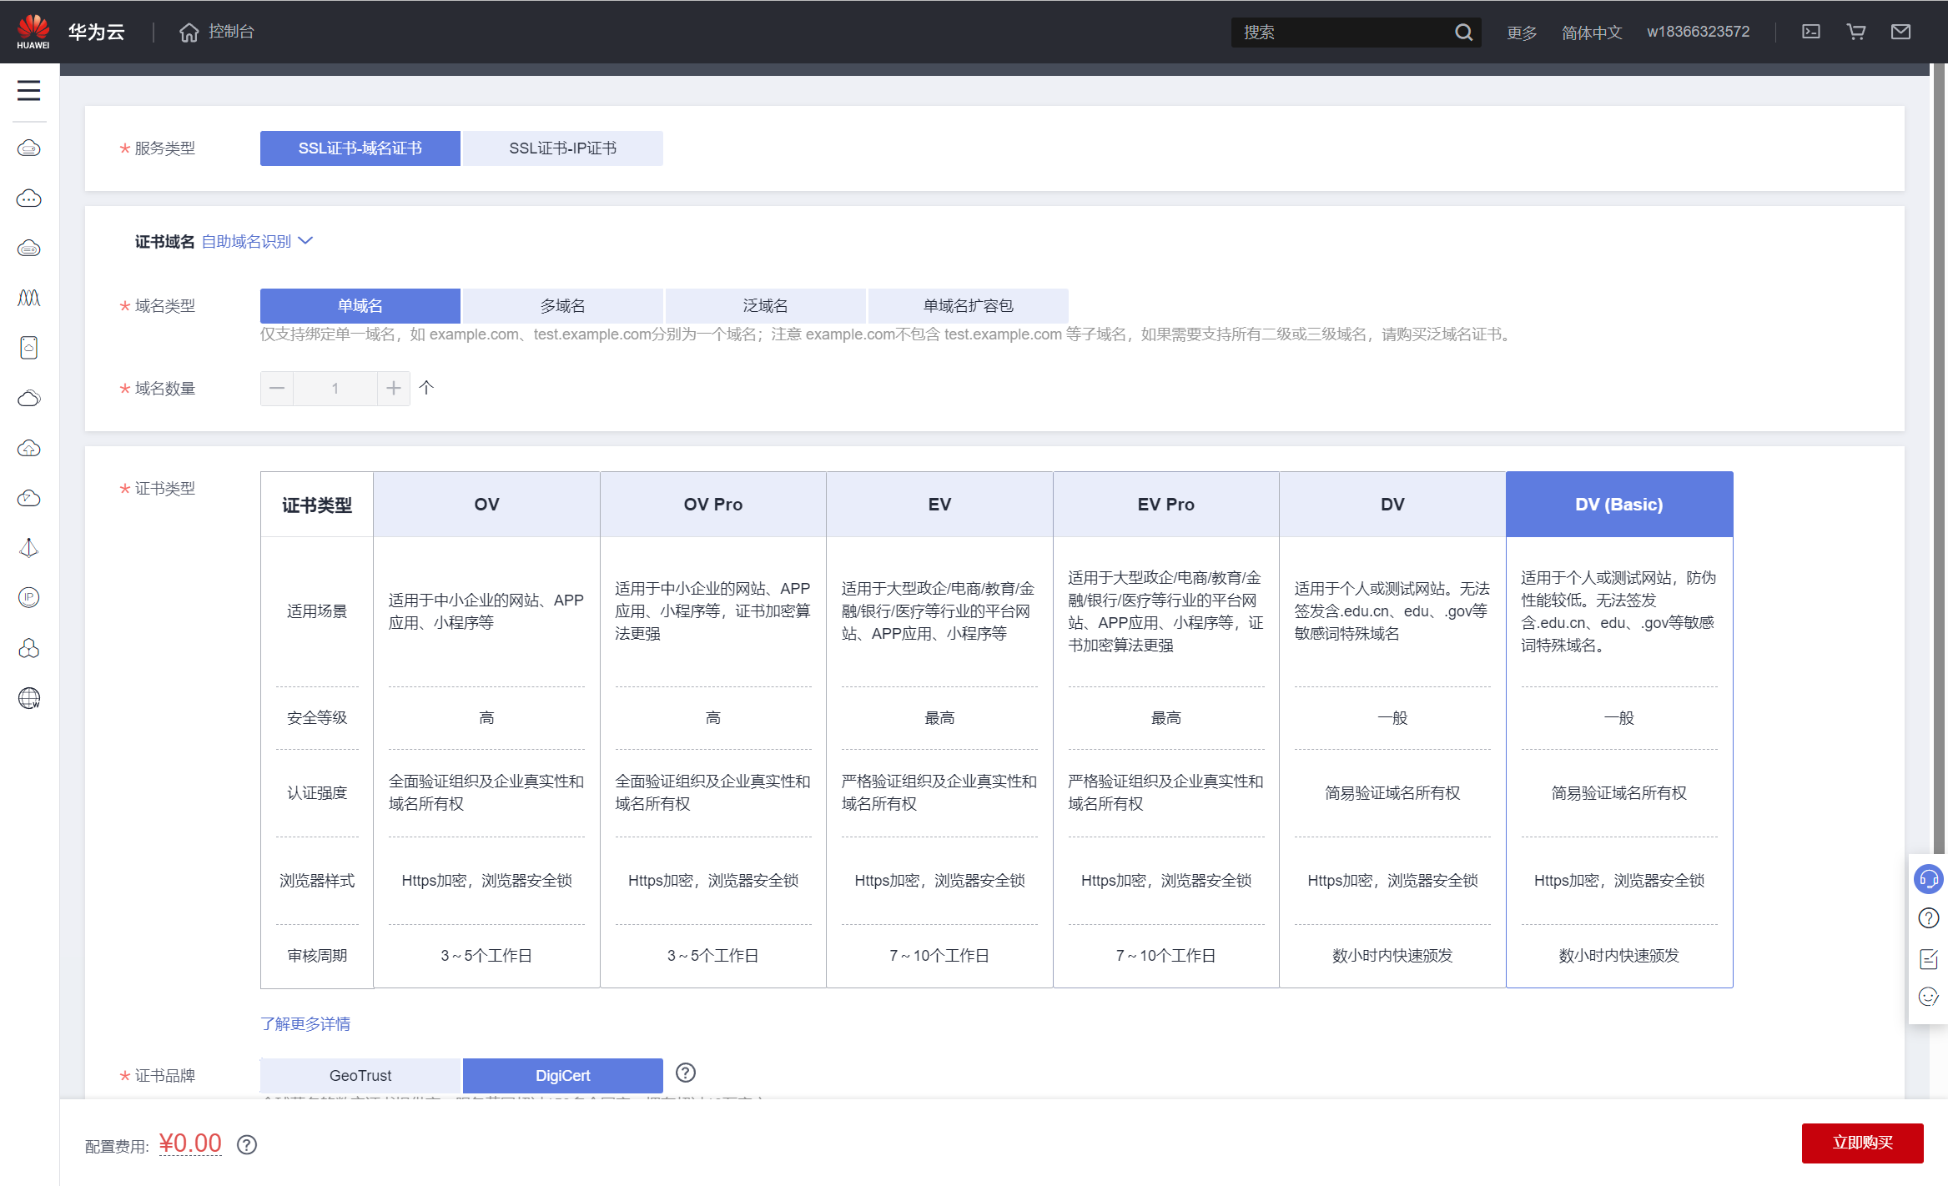The width and height of the screenshot is (1948, 1186).
Task: Click the search magnifier icon
Action: pyautogui.click(x=1463, y=33)
